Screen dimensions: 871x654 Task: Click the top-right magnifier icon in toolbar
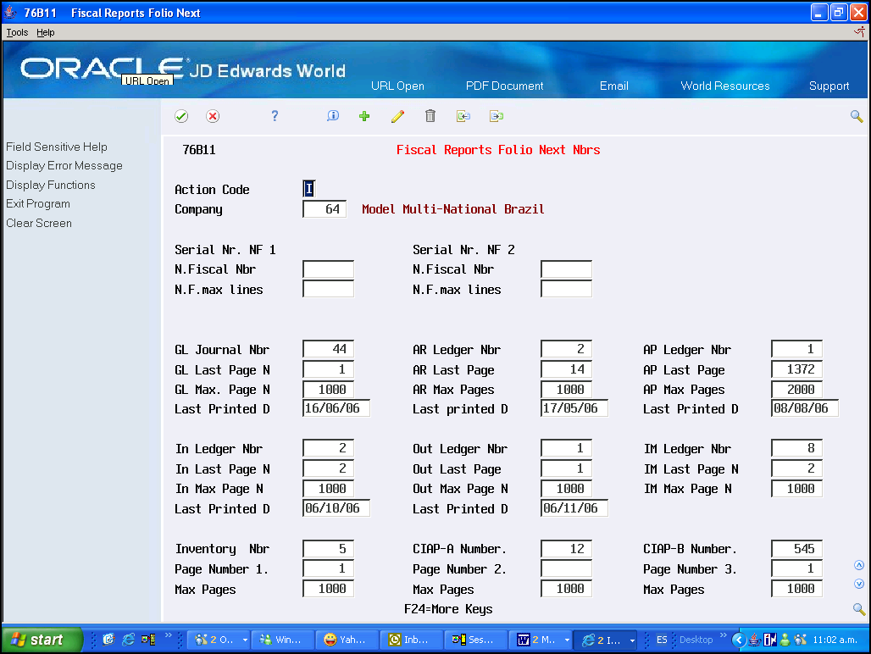[x=857, y=116]
